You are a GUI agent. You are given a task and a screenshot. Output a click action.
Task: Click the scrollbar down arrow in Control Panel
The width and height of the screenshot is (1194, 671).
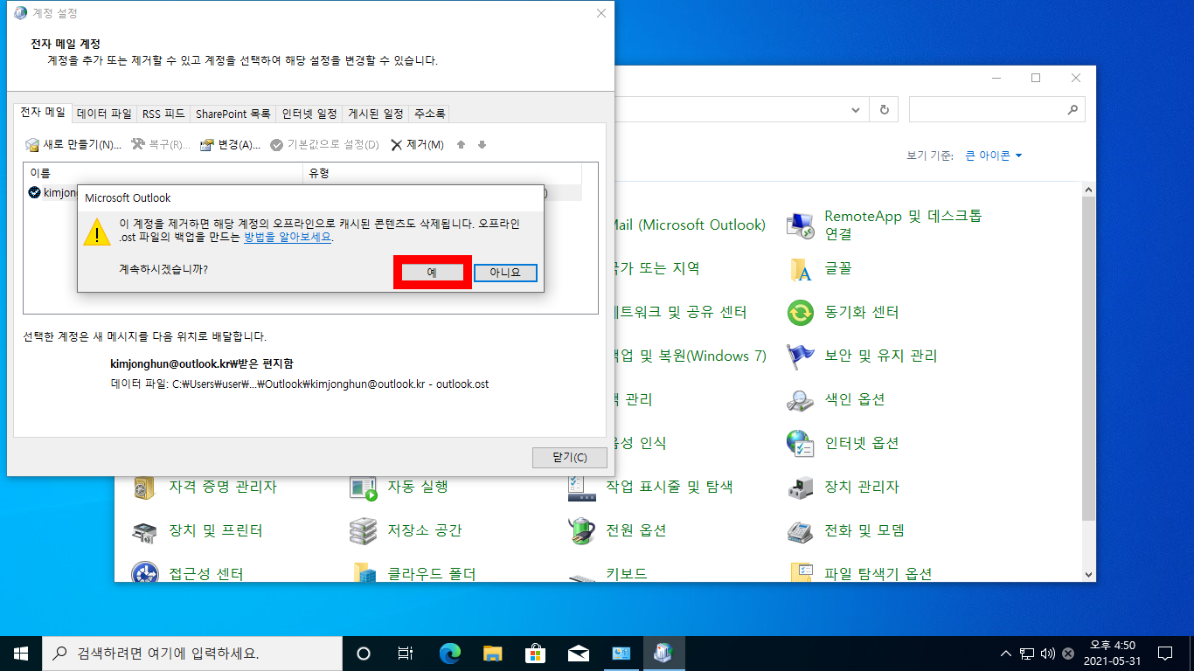pos(1089,574)
